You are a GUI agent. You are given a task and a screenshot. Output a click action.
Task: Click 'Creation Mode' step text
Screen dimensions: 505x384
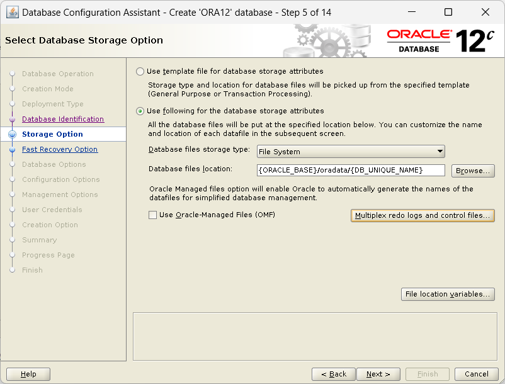48,89
